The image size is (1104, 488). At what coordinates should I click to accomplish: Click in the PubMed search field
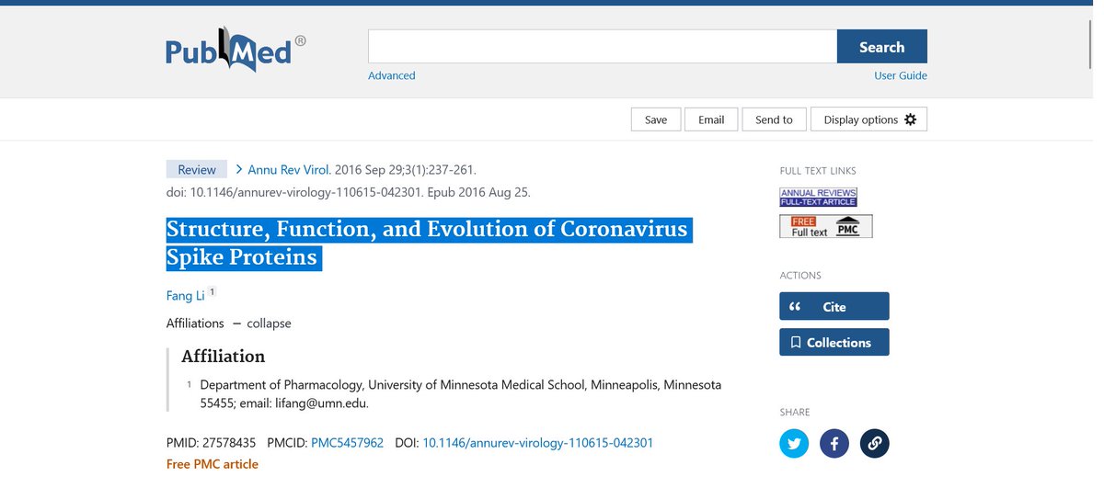tap(602, 47)
